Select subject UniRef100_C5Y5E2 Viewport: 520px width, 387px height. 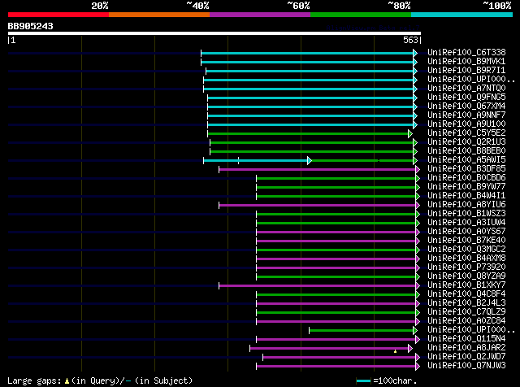coord(466,133)
